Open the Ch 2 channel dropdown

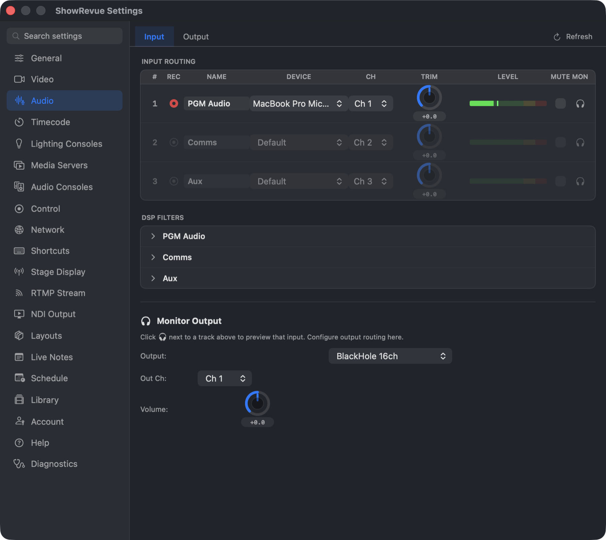click(371, 142)
